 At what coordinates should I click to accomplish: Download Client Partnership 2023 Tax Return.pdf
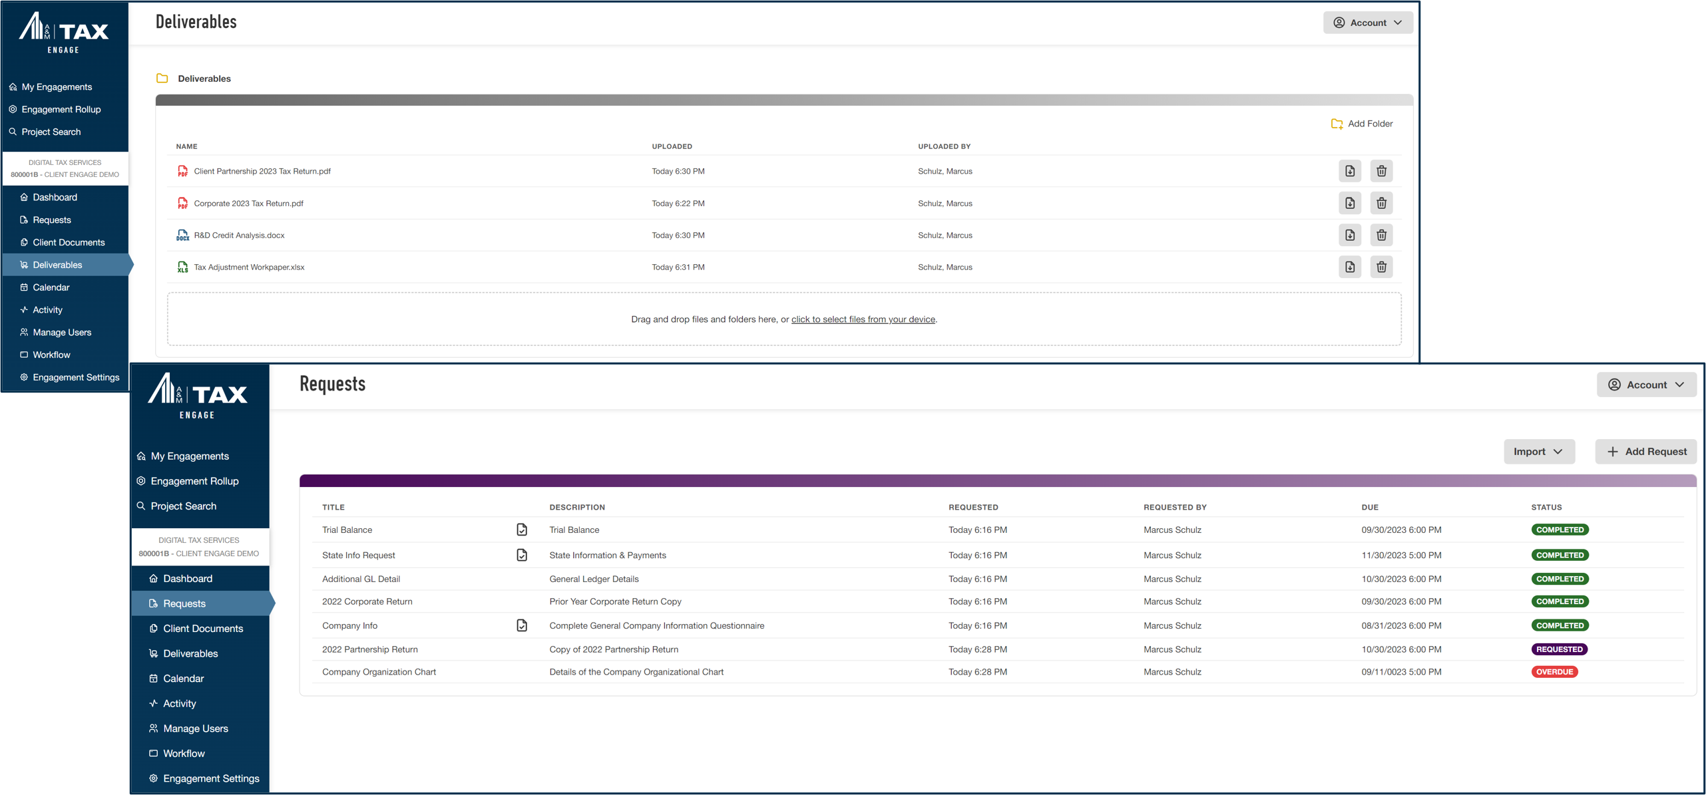(x=1349, y=171)
